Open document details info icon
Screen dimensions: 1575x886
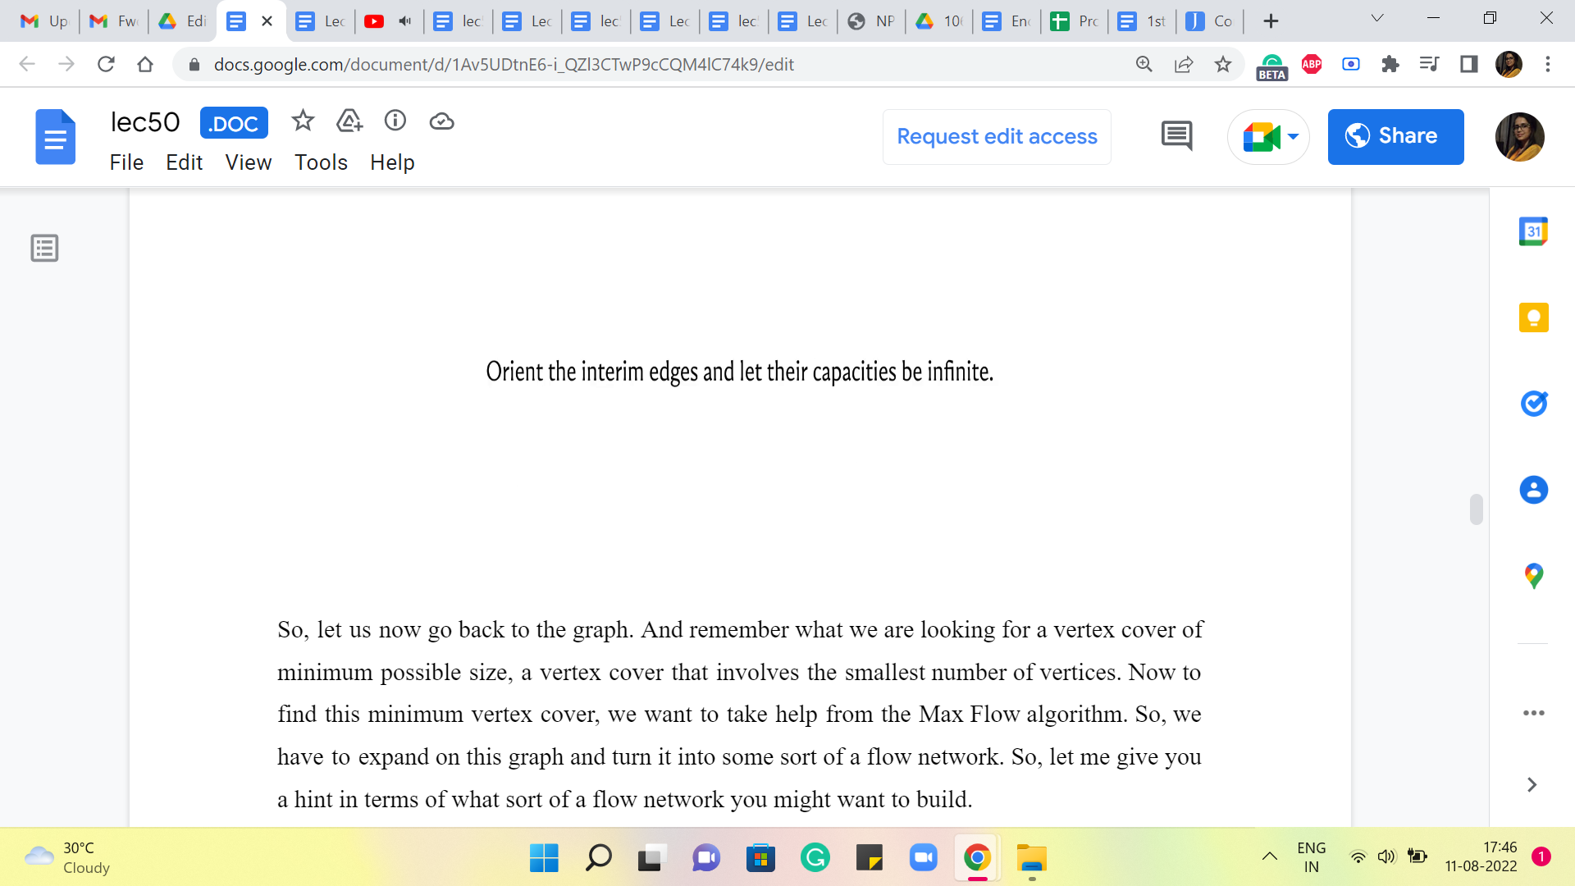[395, 121]
